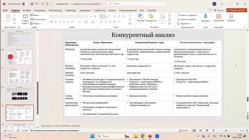Click the русский language indicator in the status bar
Image resolution: width=249 pixels, height=140 pixels.
point(25,131)
